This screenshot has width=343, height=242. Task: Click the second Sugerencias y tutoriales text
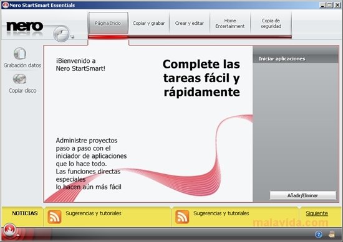(221, 213)
